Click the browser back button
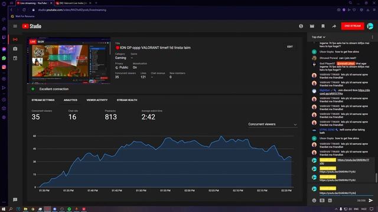 [11, 10]
